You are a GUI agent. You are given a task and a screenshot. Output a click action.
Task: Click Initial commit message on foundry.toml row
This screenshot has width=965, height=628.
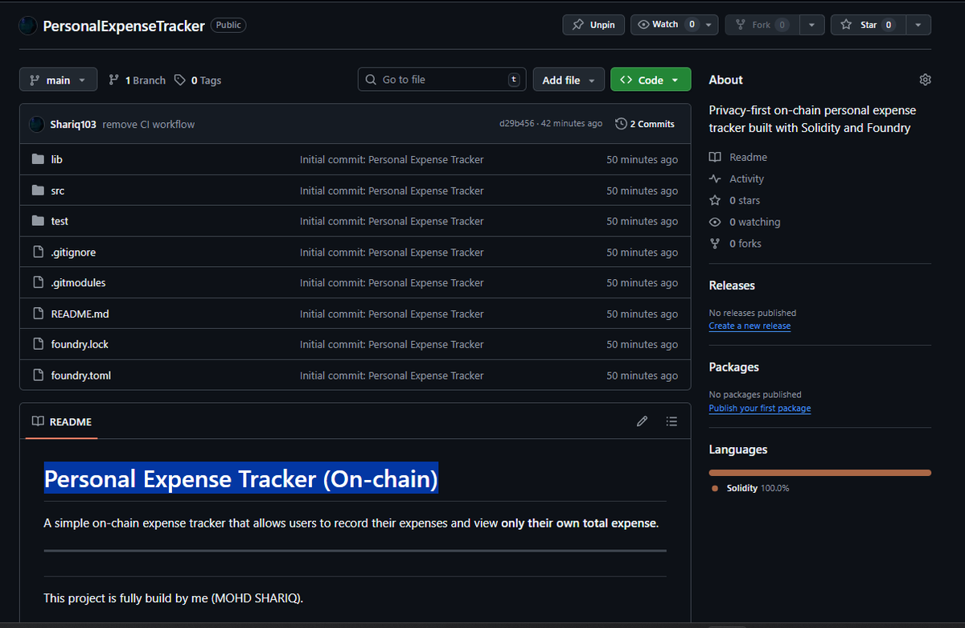pyautogui.click(x=392, y=376)
